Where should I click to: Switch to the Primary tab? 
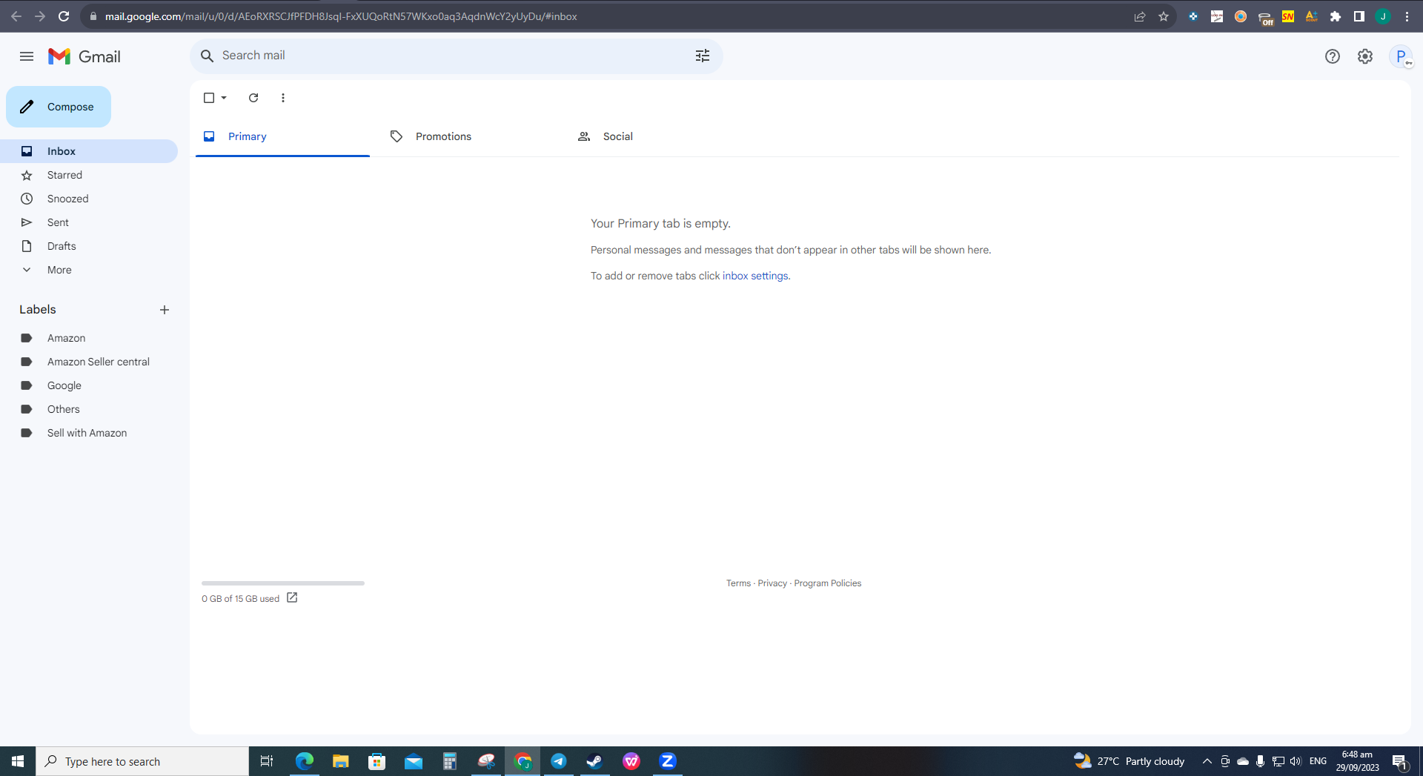point(282,136)
